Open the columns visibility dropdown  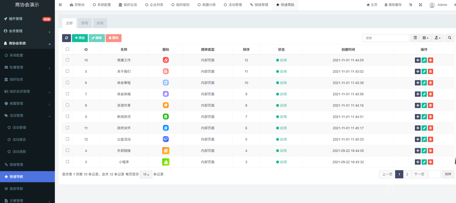point(425,38)
